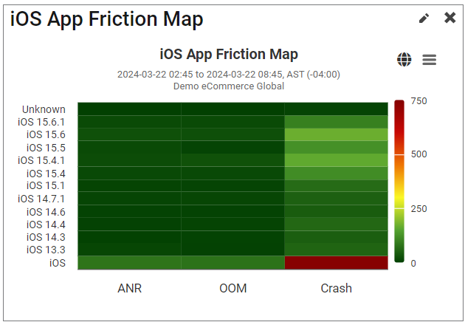Click the chart title iOS App Friction Map
465x322 pixels.
(x=229, y=55)
